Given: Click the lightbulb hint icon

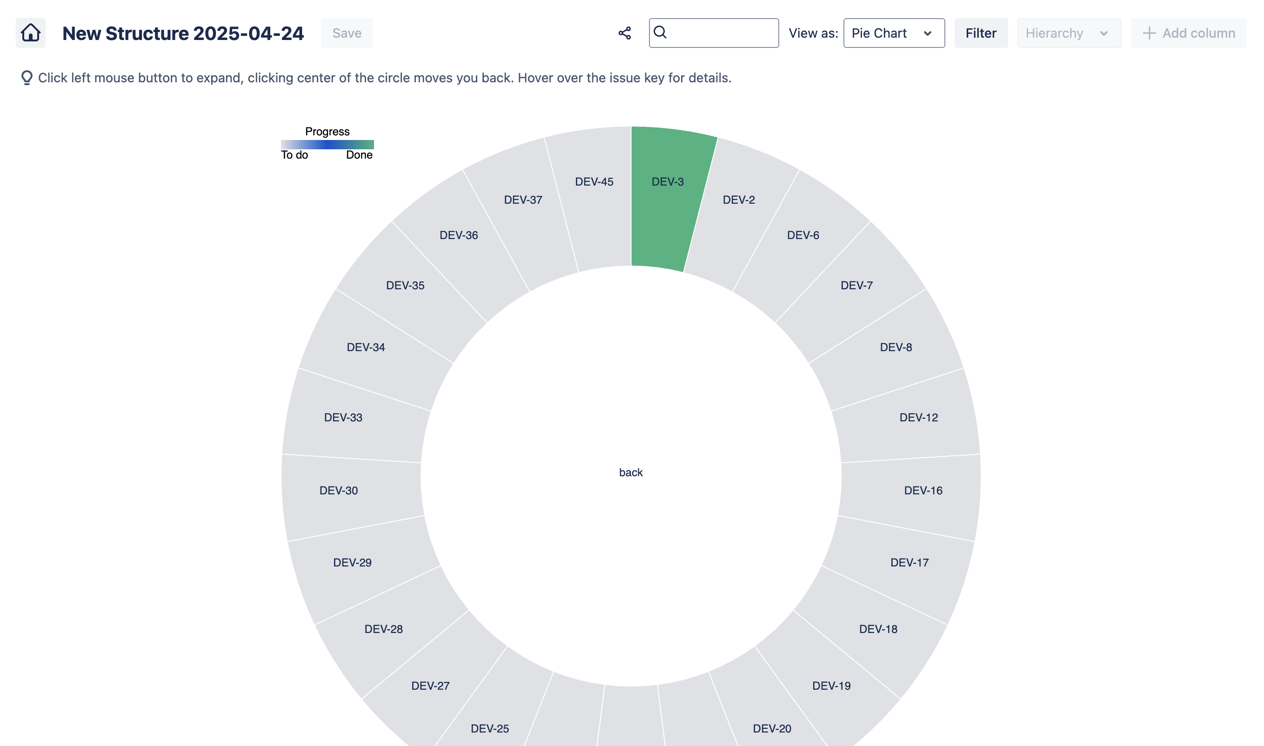Looking at the screenshot, I should tap(27, 78).
